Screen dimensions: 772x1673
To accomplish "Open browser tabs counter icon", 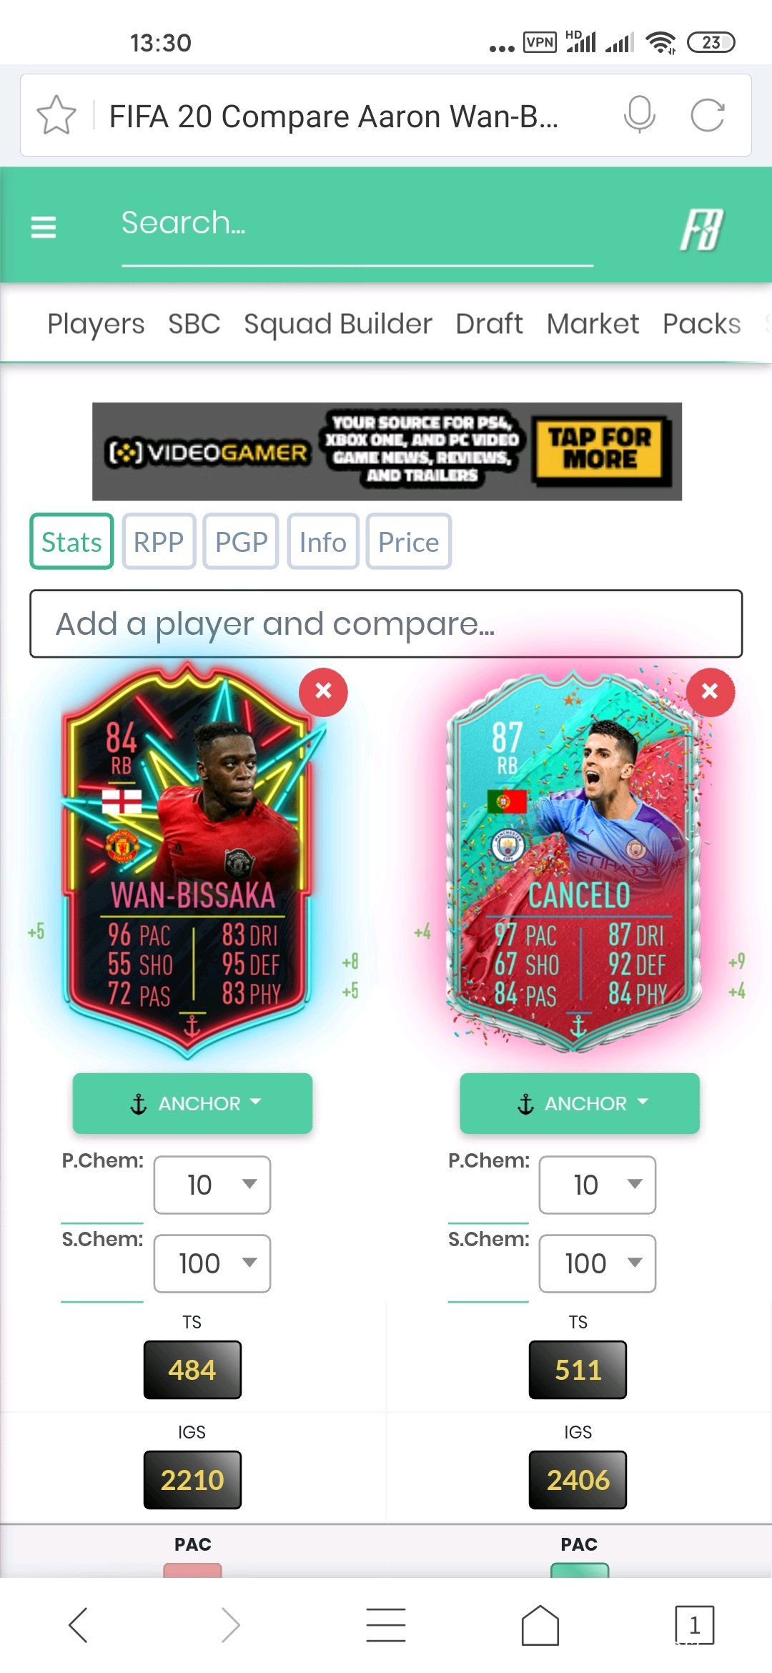I will pos(694,1625).
